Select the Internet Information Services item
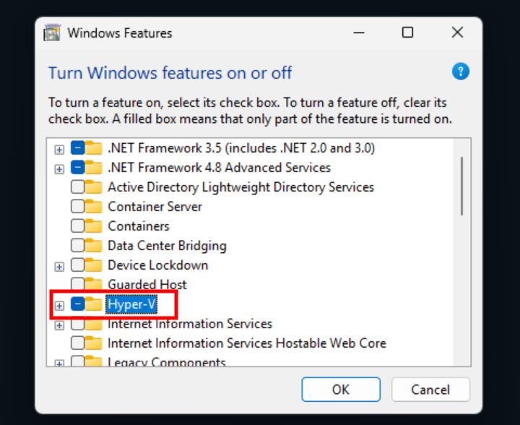Screen dimensions: 520x425 (189, 324)
